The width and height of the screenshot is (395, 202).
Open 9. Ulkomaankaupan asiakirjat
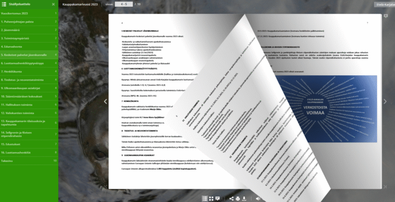pyautogui.click(x=29, y=88)
